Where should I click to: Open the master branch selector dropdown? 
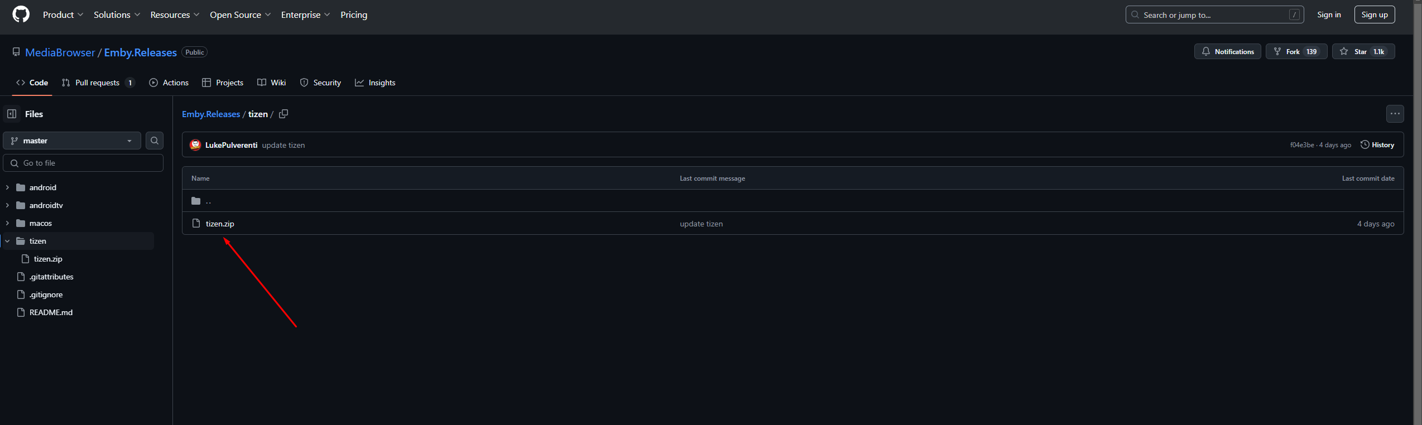coord(72,141)
